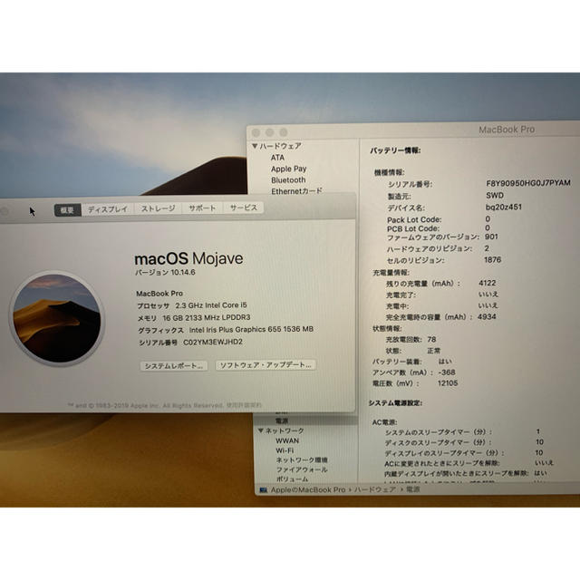The height and width of the screenshot is (580, 580).
Task: Select Wi-Fi under ネットワーク
Action: (x=285, y=450)
